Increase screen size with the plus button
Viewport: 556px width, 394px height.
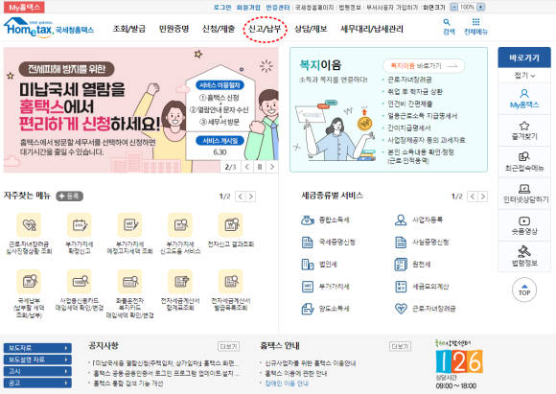click(480, 7)
